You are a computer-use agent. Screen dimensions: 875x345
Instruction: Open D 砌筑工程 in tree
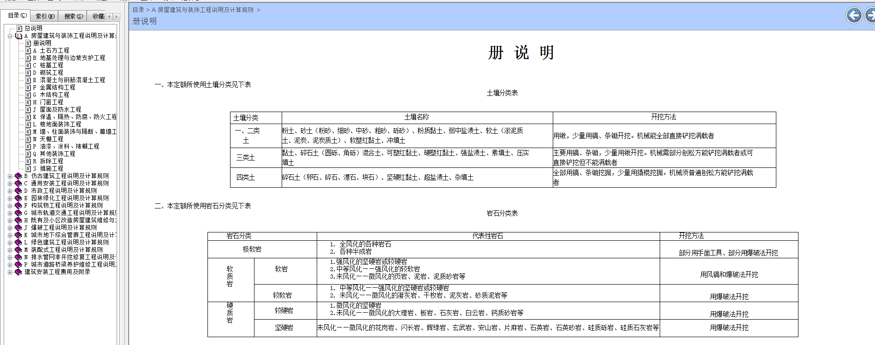[x=48, y=72]
